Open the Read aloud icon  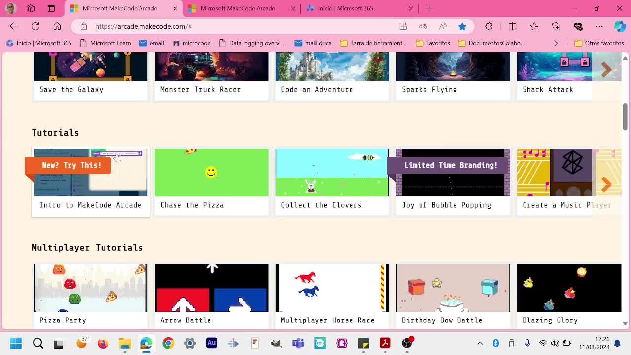tap(443, 26)
